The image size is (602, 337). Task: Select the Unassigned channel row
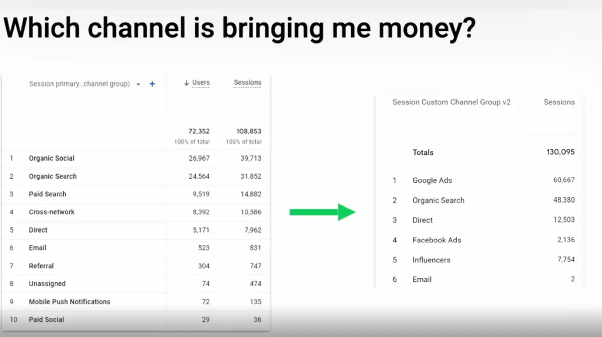click(x=47, y=284)
